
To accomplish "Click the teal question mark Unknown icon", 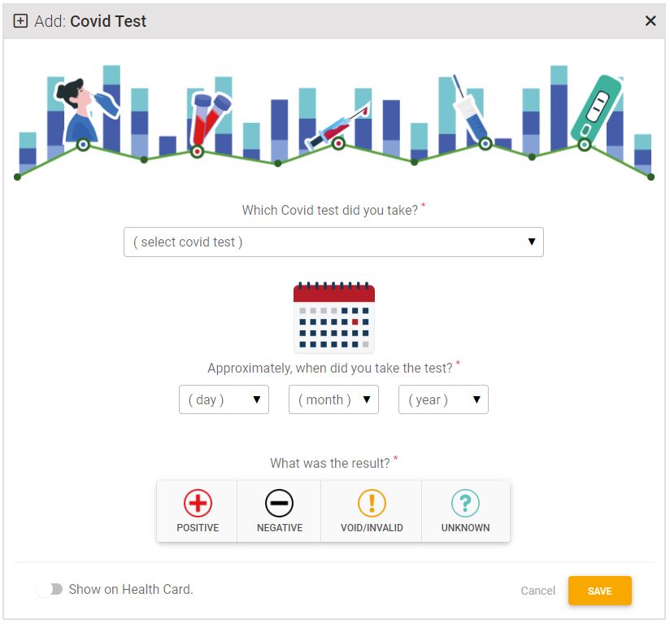I will point(465,504).
